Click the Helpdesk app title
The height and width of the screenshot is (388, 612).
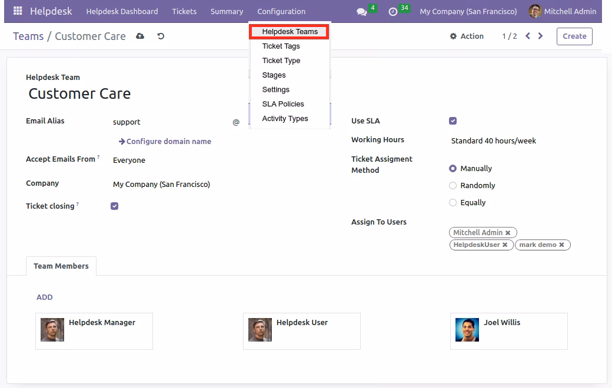(51, 11)
